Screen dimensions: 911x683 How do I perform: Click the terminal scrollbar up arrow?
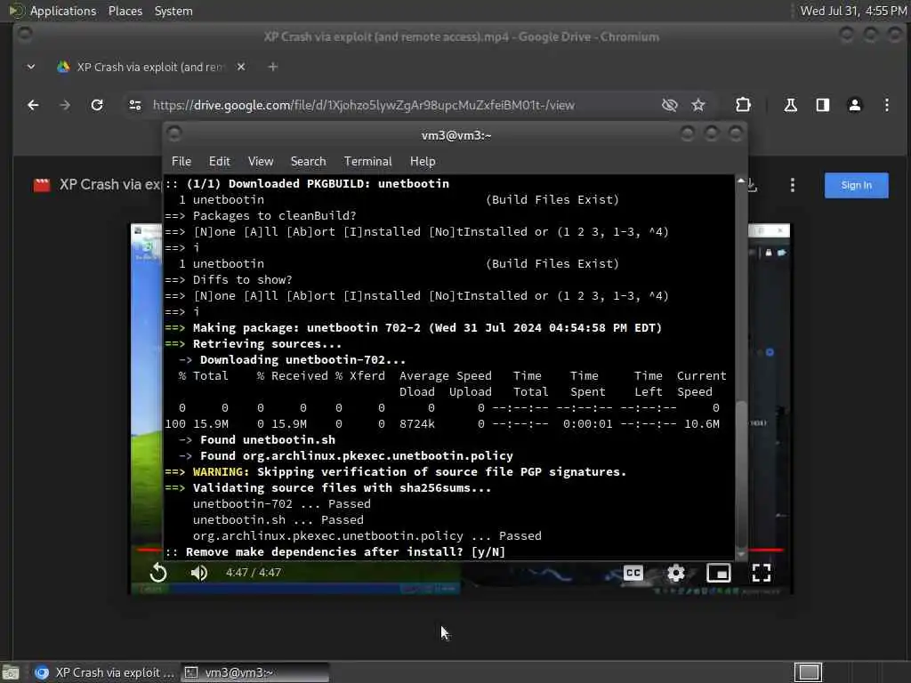741,181
